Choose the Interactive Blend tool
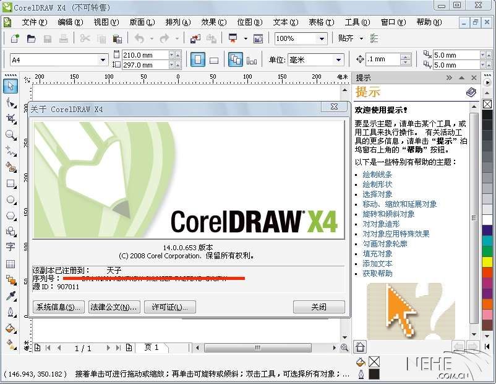This screenshot has height=384, width=496. pos(11,280)
